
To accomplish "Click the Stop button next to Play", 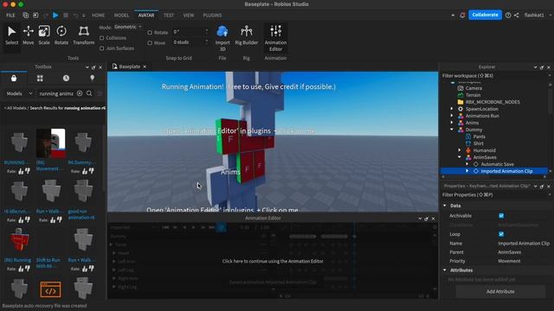I will pyautogui.click(x=66, y=16).
